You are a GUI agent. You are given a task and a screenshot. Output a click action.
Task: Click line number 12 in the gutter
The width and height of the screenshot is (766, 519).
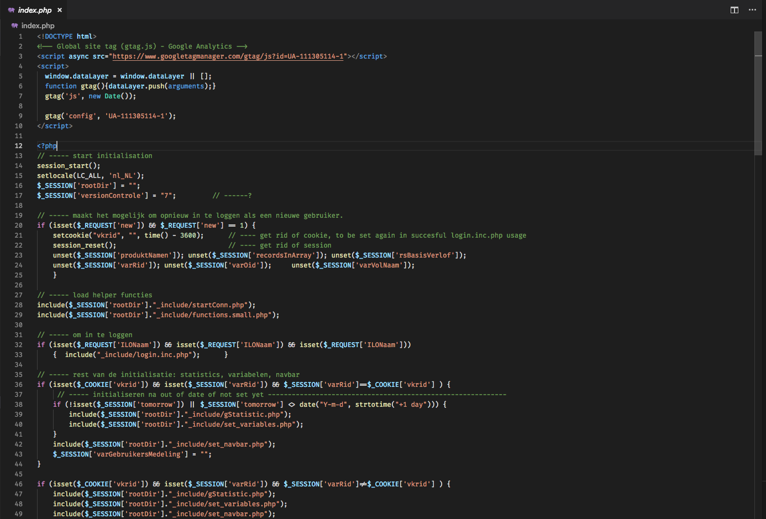point(19,146)
